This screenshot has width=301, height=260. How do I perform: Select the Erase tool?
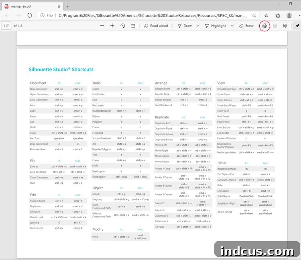point(246,26)
